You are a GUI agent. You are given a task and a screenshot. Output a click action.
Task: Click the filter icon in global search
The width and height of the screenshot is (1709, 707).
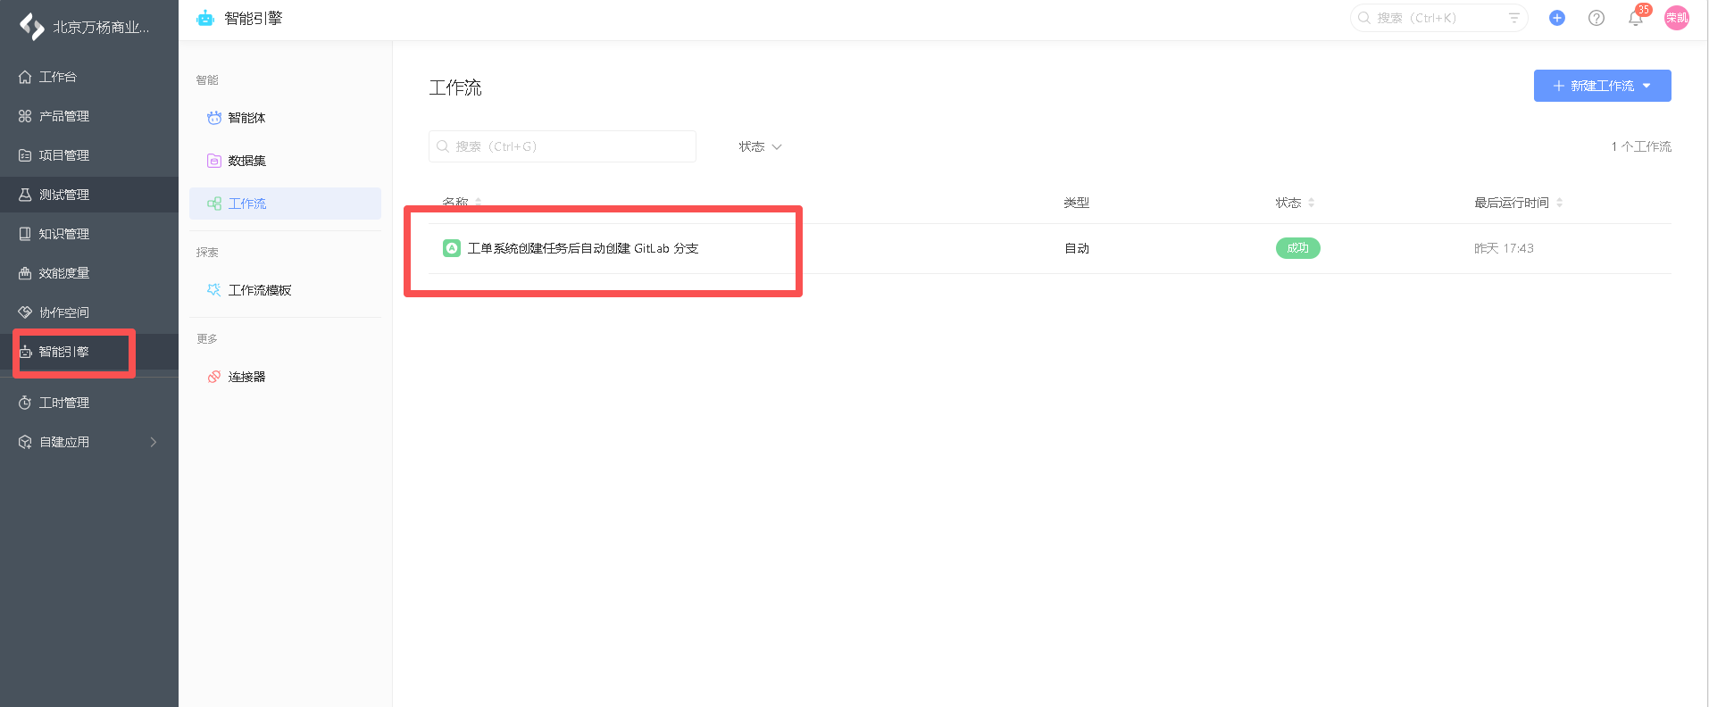1513,18
